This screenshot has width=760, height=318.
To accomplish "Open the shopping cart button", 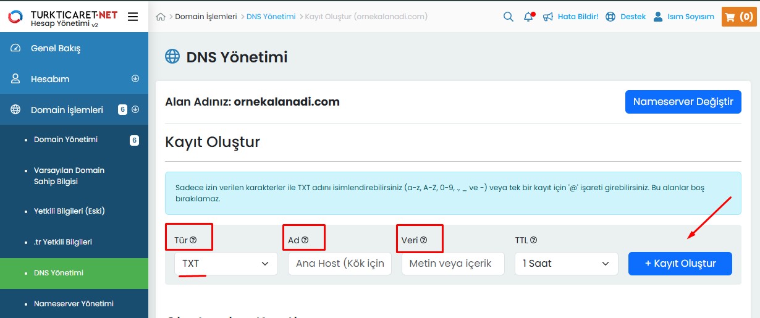I will click(x=738, y=17).
